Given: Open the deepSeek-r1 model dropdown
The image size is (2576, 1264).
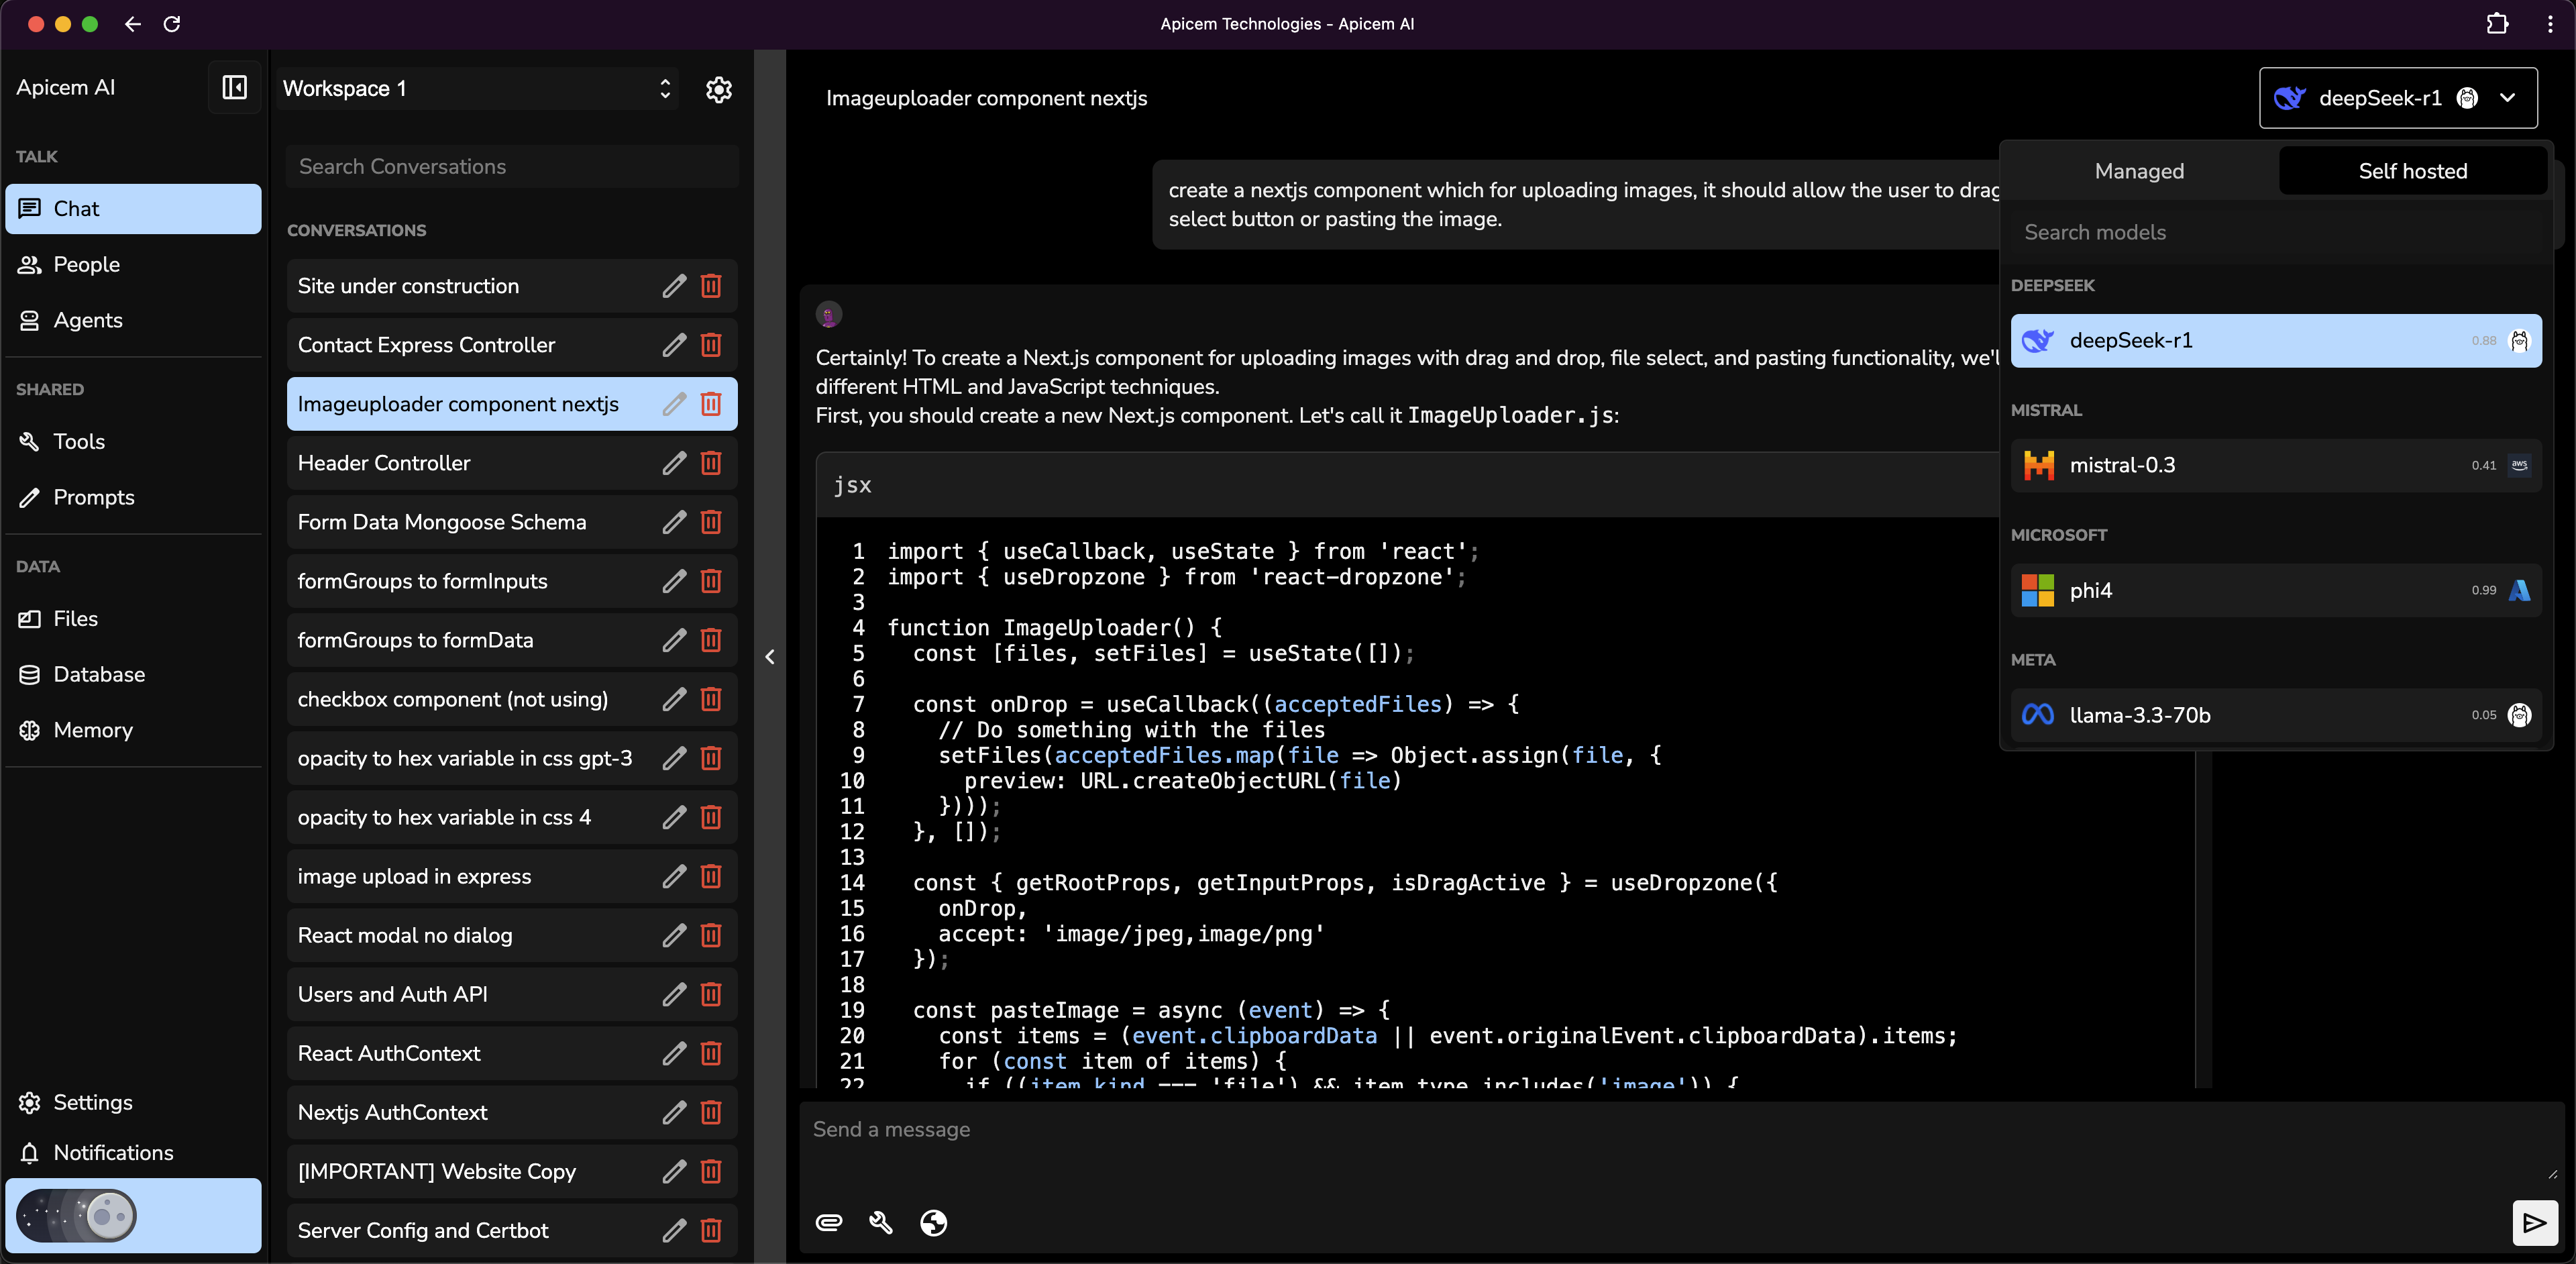Looking at the screenshot, I should [2398, 98].
